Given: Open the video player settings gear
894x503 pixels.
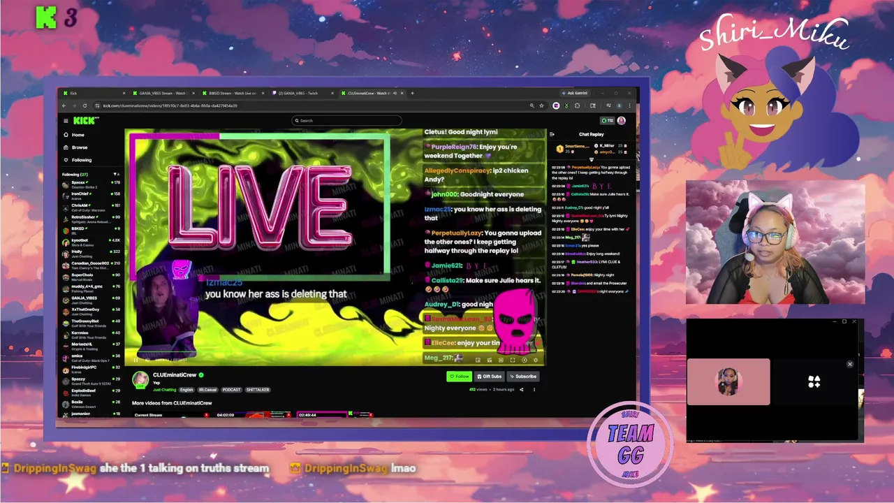Looking at the screenshot, I should pos(536,360).
